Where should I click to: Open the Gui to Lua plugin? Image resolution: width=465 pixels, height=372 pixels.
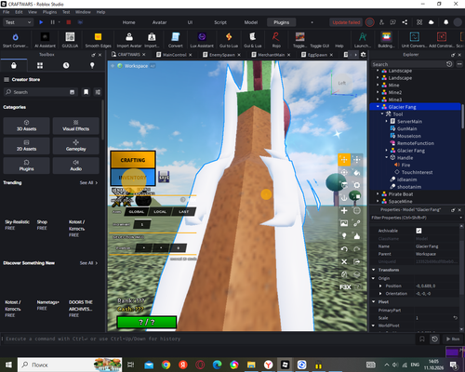pos(229,40)
